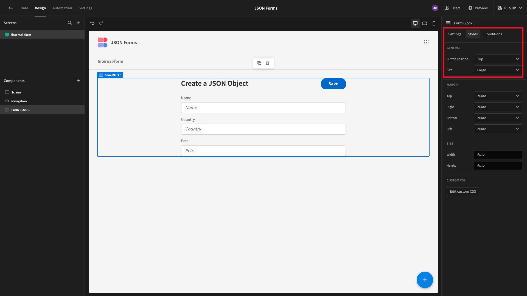This screenshot has height=296, width=527.
Task: Switch to the Data tab
Action: [24, 8]
